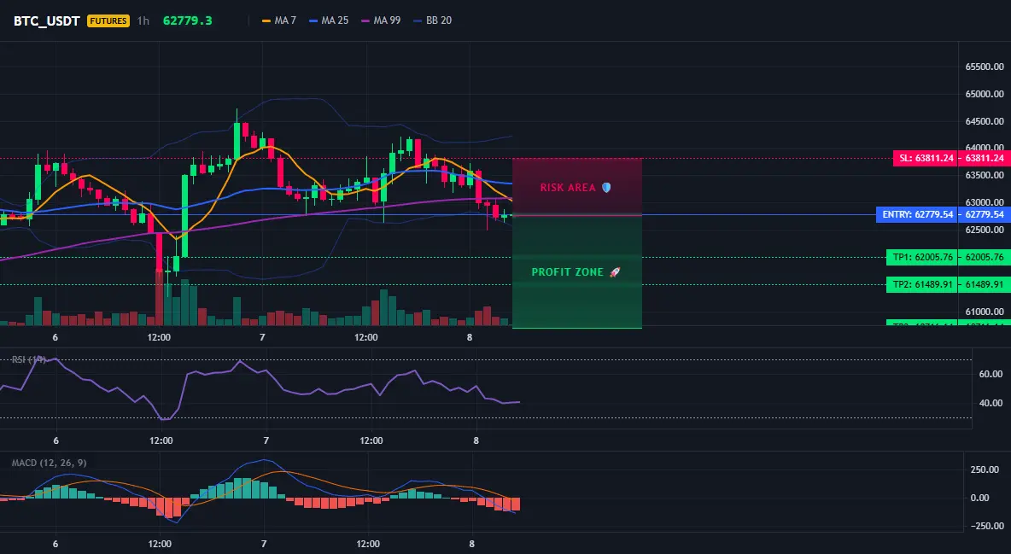This screenshot has height=554, width=1011.
Task: Click date 8 on the price chart time axis
Action: click(x=470, y=337)
